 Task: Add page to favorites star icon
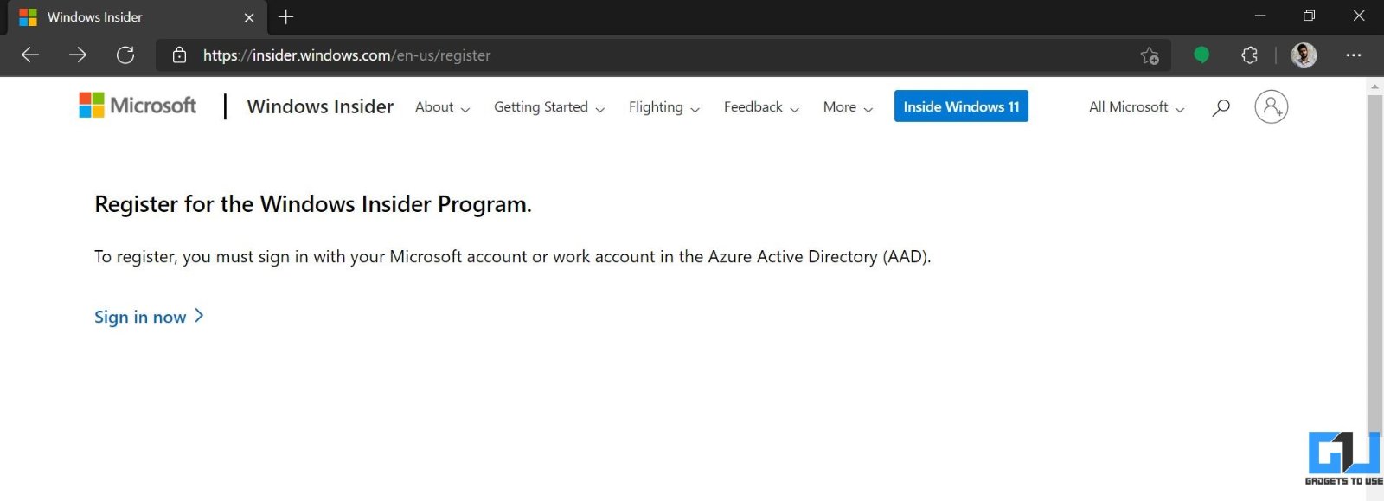(x=1150, y=55)
